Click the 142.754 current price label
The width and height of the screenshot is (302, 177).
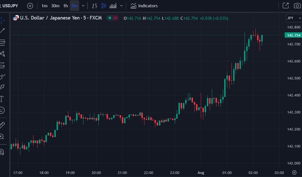(x=293, y=35)
